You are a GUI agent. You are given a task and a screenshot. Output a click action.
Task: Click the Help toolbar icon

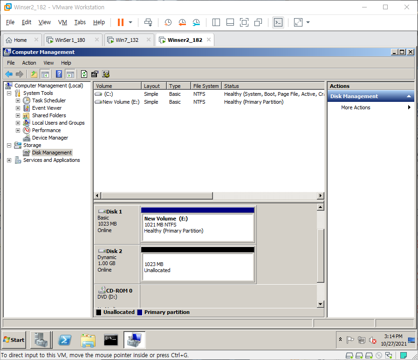tap(59, 74)
